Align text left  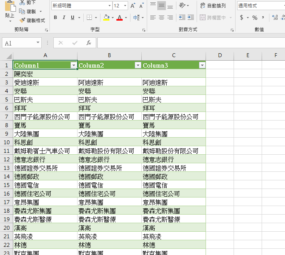tap(153, 17)
